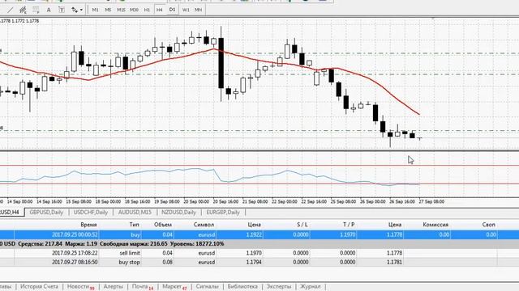Sort orders by Символ column header
The width and height of the screenshot is (519, 291).
(204, 225)
